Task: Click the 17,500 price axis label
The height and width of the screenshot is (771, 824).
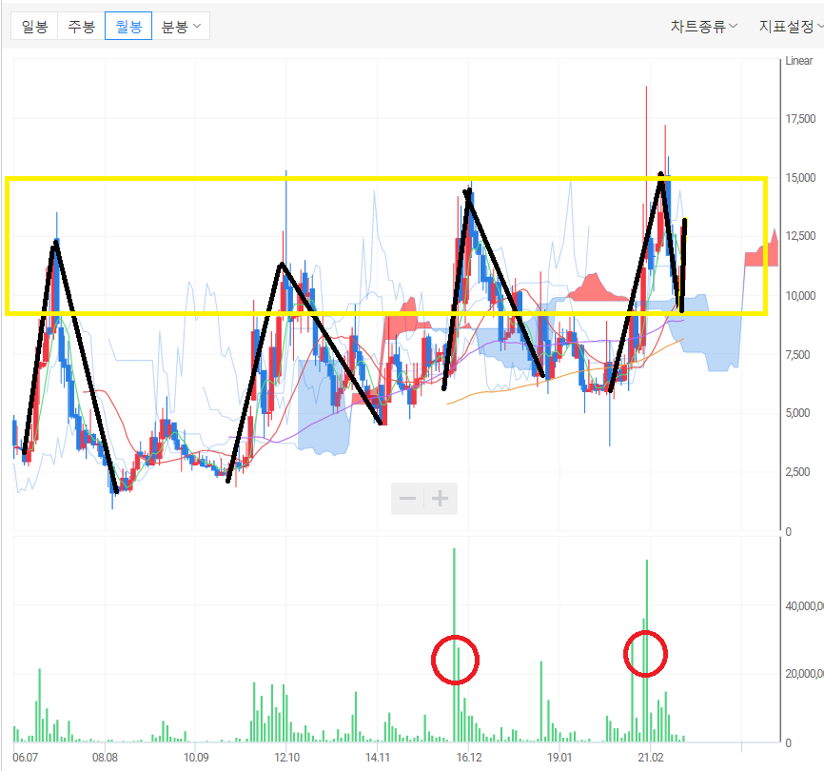Action: point(800,119)
